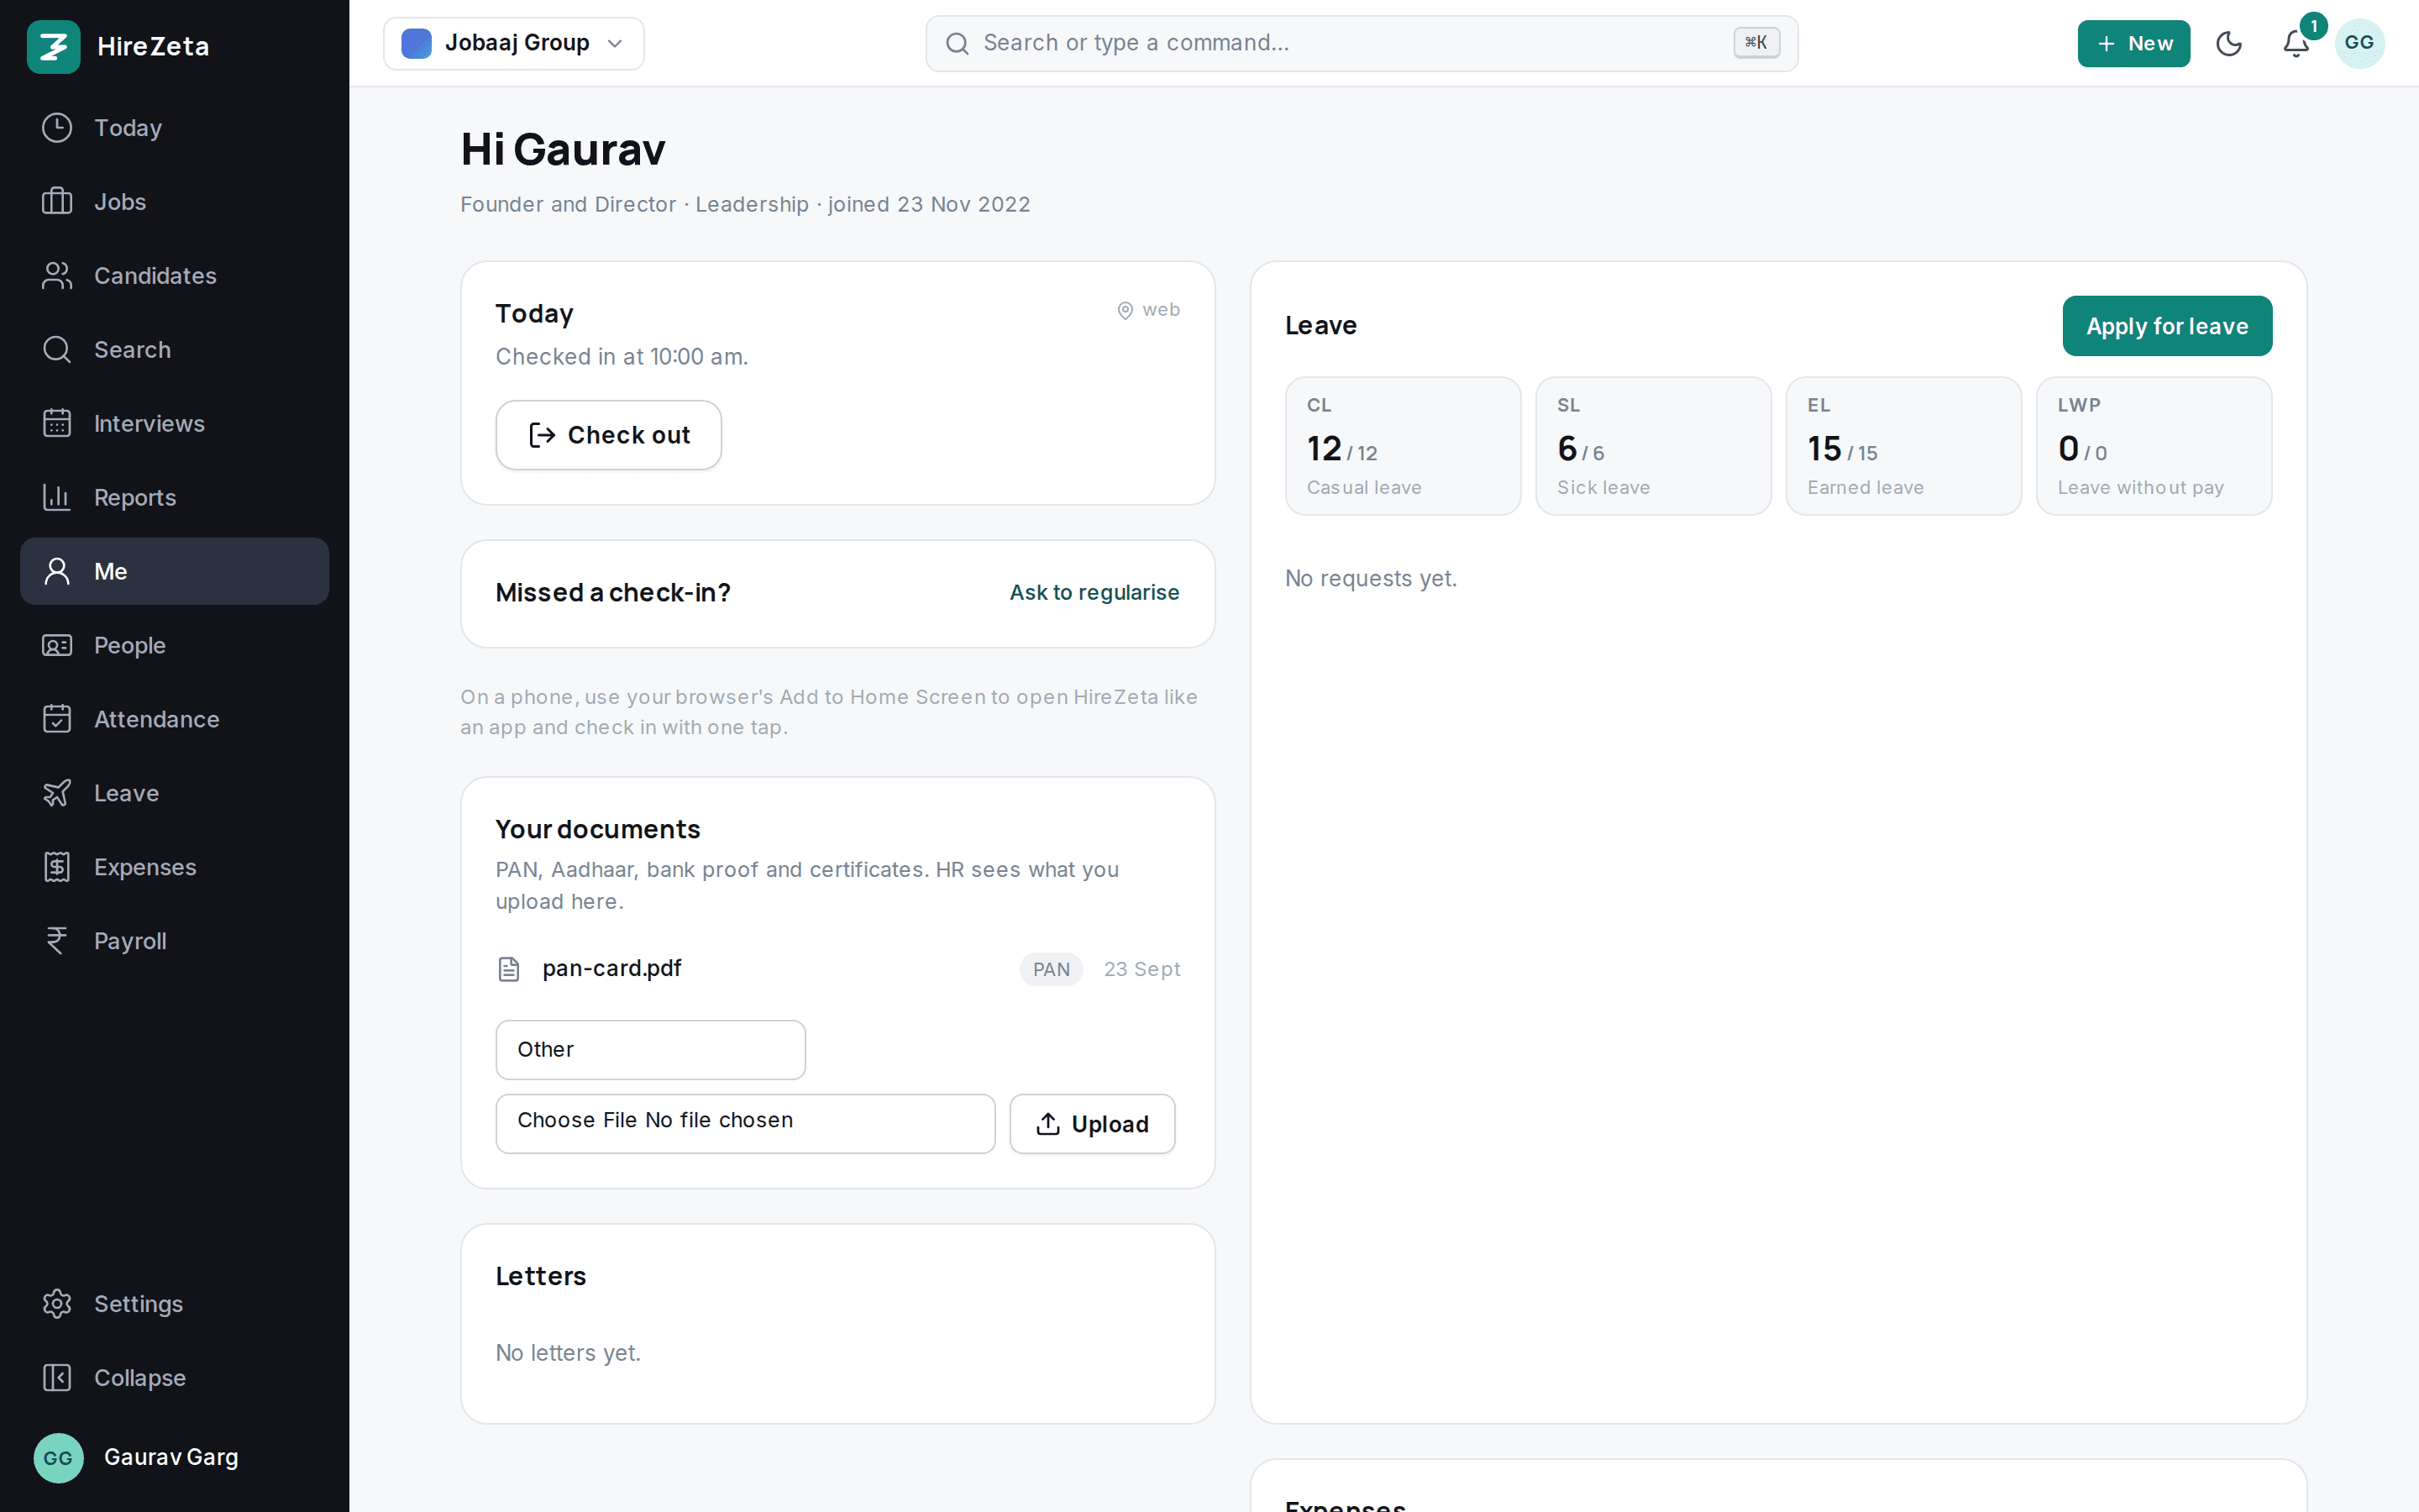Open the Leave airplane icon
Image resolution: width=2419 pixels, height=1512 pixels.
tap(57, 793)
